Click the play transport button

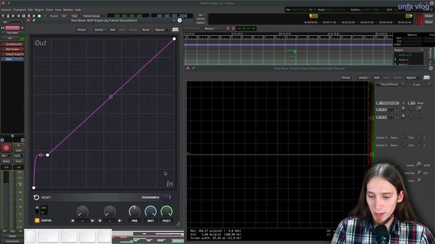34,16
